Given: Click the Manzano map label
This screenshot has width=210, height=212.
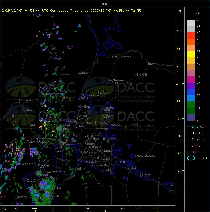Looking at the screenshot, I should point(21,197).
